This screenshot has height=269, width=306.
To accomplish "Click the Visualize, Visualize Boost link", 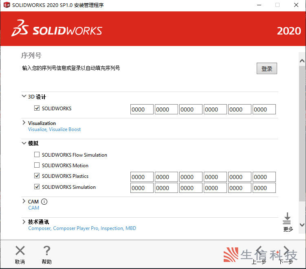I will tap(55, 129).
